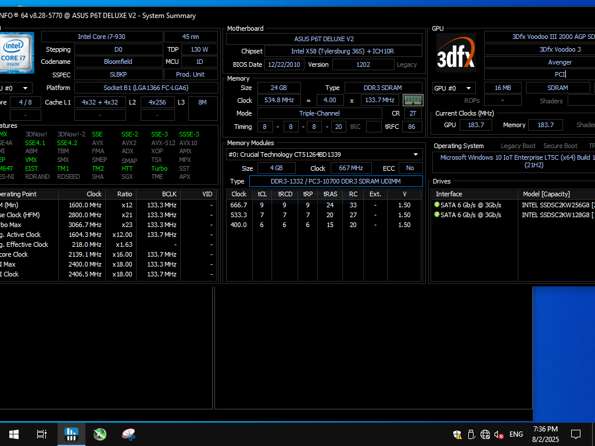Click the tRFC value 86 field
595x446 pixels.
(x=412, y=127)
